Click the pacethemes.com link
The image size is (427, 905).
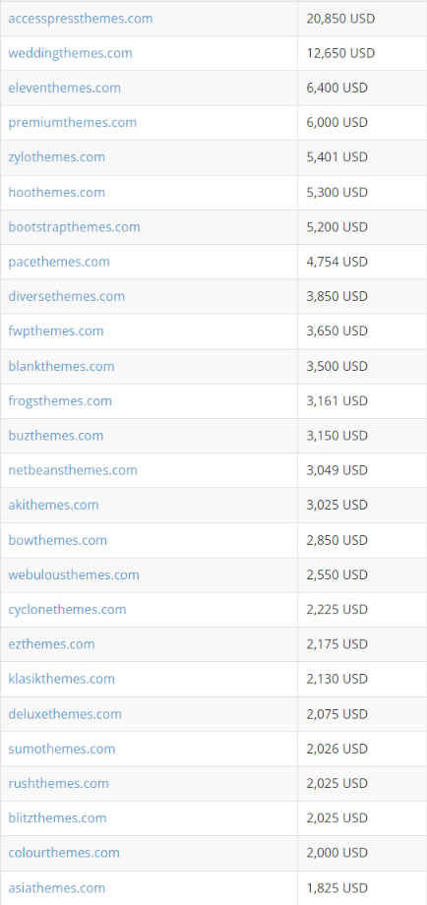pyautogui.click(x=59, y=262)
